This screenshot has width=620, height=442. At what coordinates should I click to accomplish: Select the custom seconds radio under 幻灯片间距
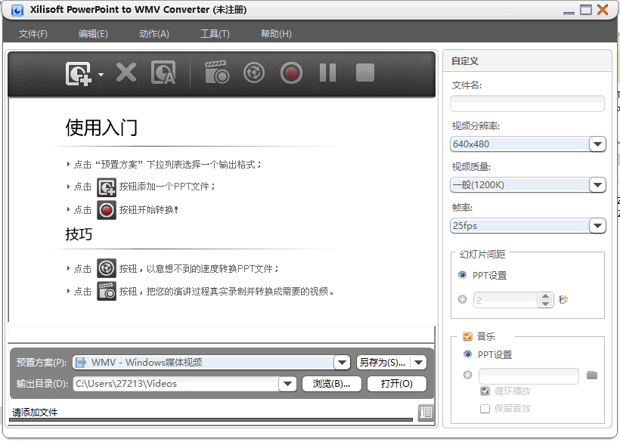pos(462,299)
